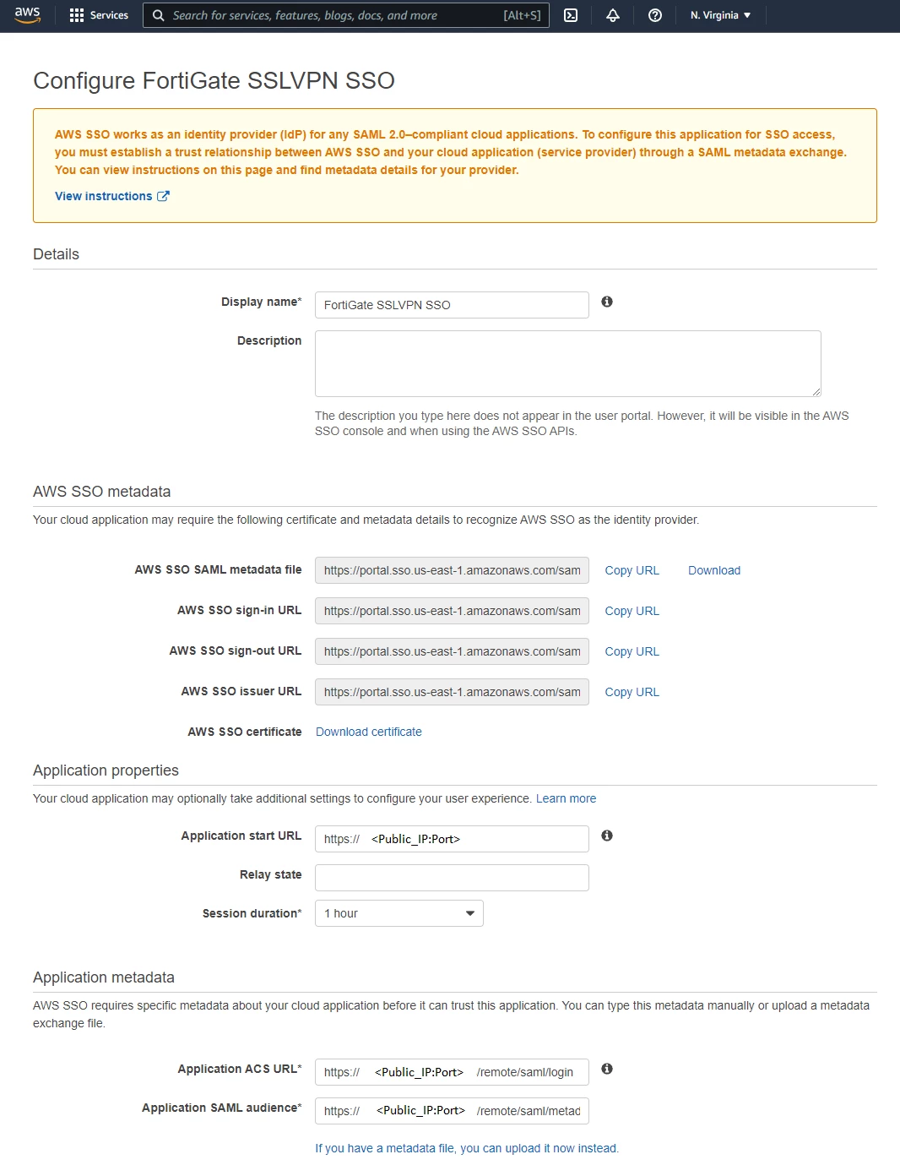Click the AWS SSO metadata section heading

101,492
